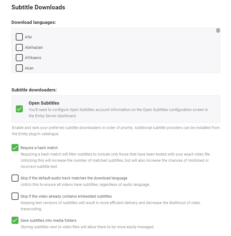Click the Abkhazian text label
The image size is (231, 236).
34,47
